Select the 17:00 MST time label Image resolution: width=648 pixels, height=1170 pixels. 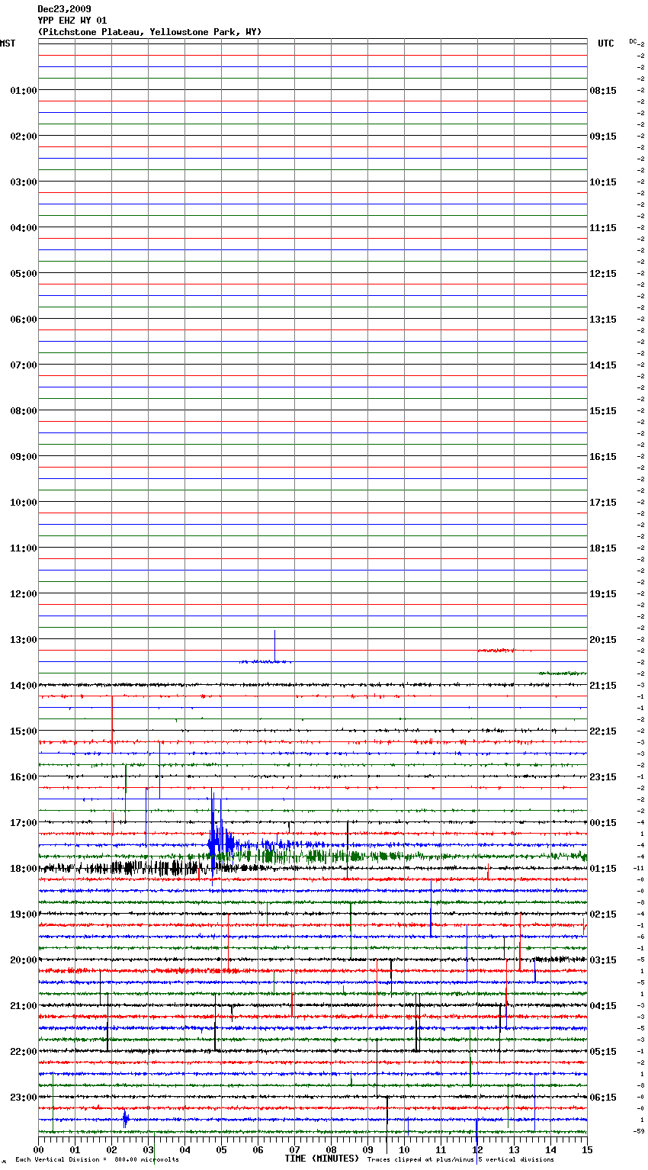pos(24,823)
